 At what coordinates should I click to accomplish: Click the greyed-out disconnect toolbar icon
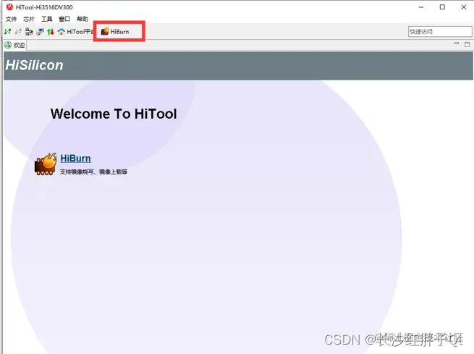pos(18,31)
